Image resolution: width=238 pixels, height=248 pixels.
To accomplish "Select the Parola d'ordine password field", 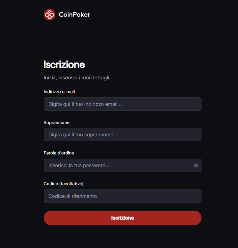I will tap(123, 166).
